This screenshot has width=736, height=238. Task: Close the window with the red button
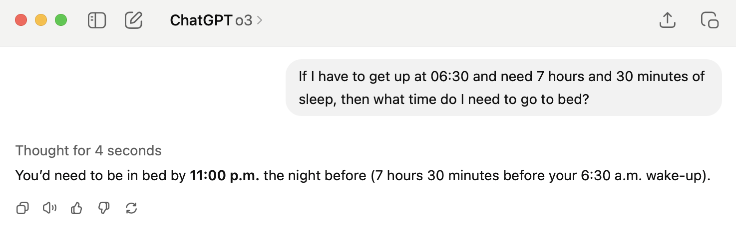[21, 20]
